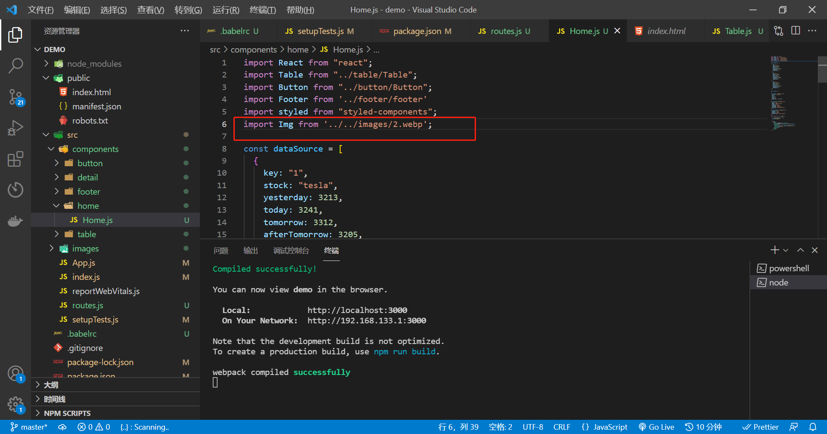Open notifications bell in status bar
The image size is (827, 434).
pos(813,427)
